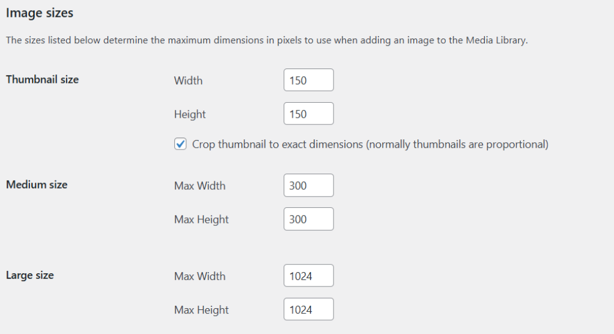Click the Thumbnail size row heading

click(42, 79)
